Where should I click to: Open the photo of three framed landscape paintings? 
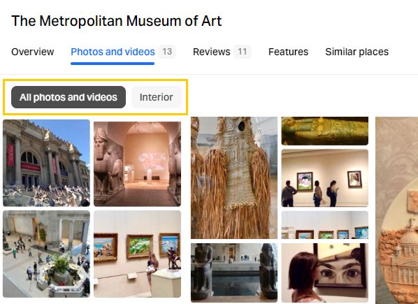(x=137, y=254)
